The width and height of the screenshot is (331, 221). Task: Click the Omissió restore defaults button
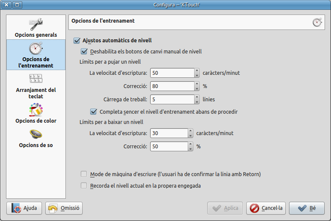coord(64,208)
